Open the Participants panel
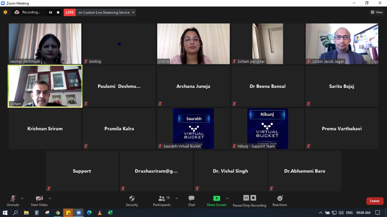 point(162,201)
